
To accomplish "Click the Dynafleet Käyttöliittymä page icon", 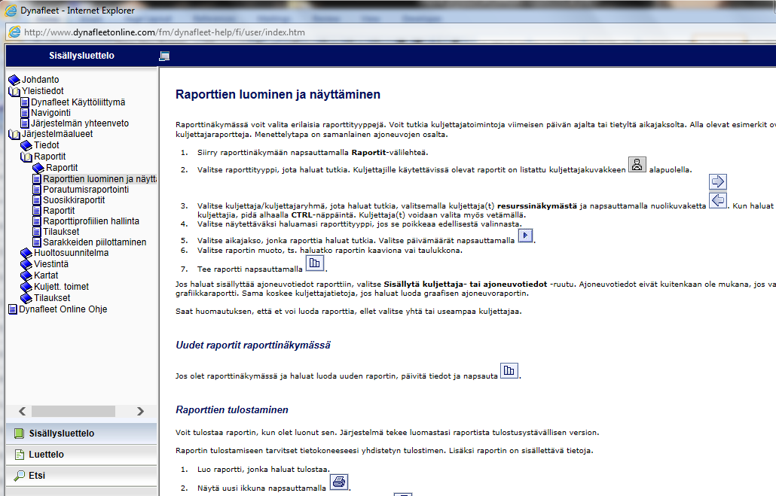I will pos(25,102).
